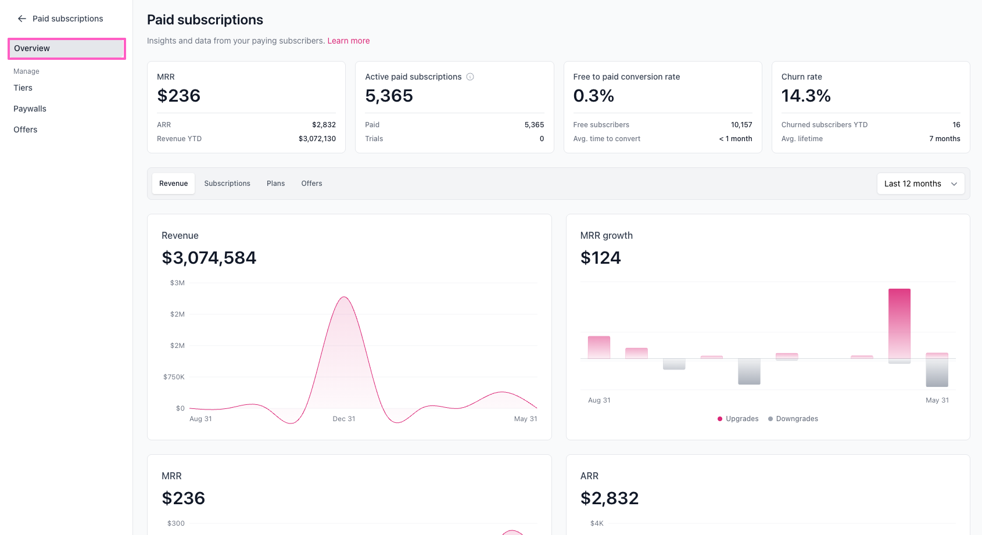The width and height of the screenshot is (982, 535).
Task: Open the Learn more link
Action: pos(349,41)
